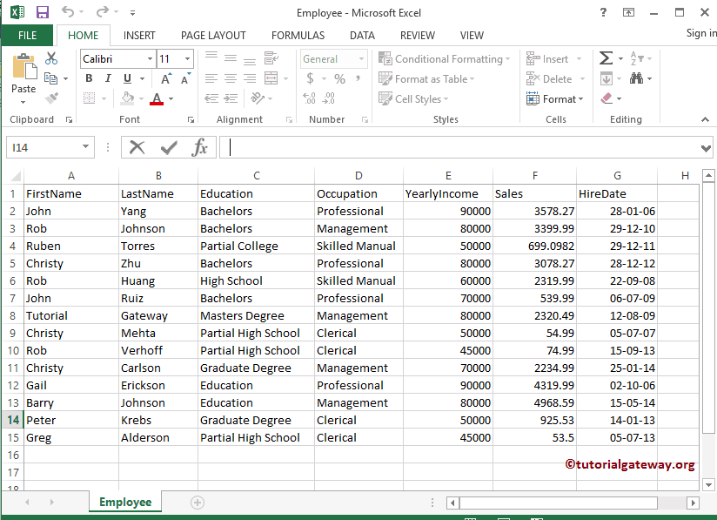Click the red Font Color swatch
Image resolution: width=717 pixels, height=520 pixels.
point(157,101)
